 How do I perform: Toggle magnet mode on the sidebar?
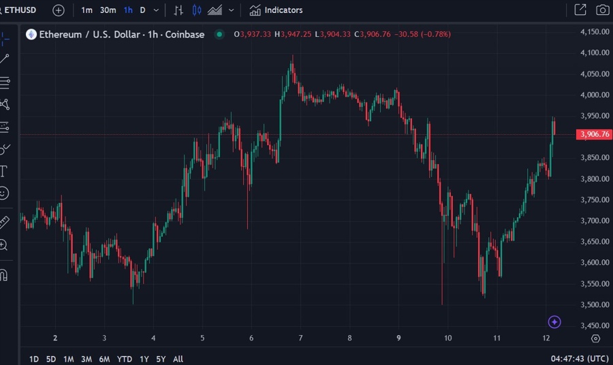tap(4, 275)
